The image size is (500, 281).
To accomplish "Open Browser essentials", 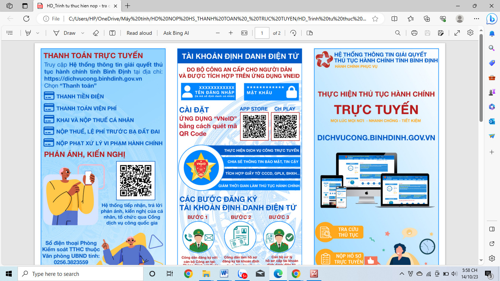I will click(x=443, y=19).
